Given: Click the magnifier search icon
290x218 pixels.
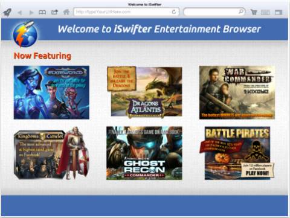Looking at the screenshot, I should click(240, 11).
